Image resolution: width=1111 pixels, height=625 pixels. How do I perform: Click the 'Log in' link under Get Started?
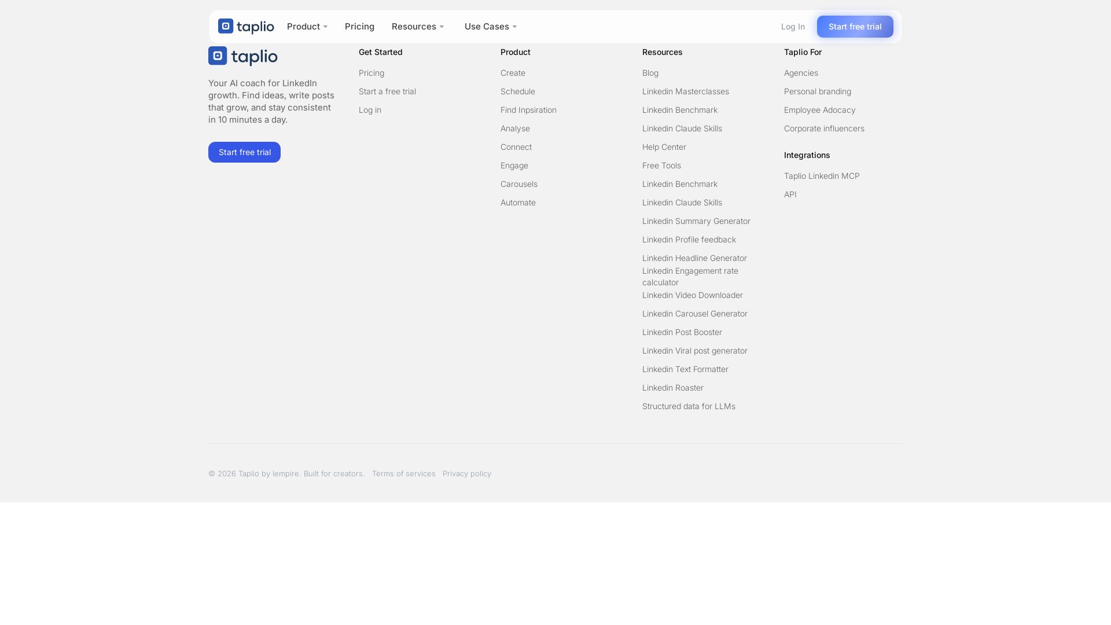pyautogui.click(x=370, y=110)
